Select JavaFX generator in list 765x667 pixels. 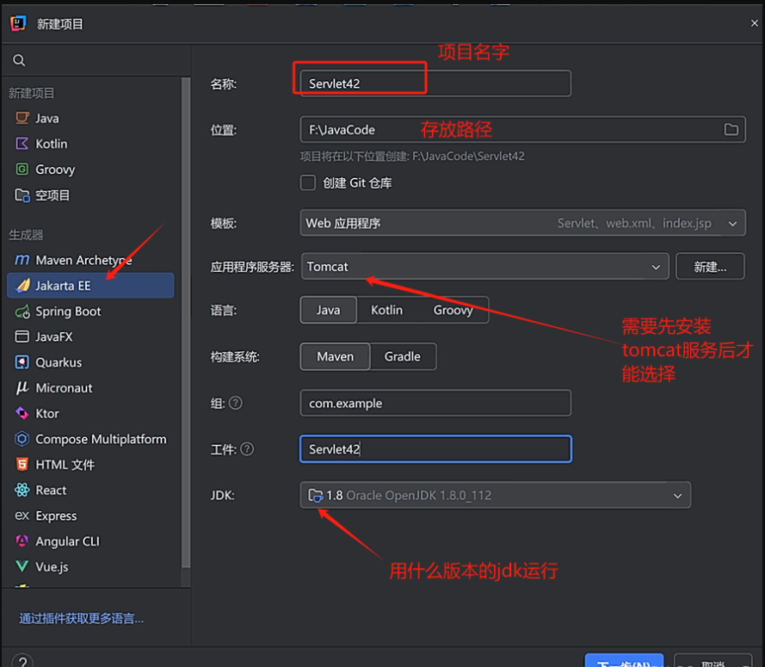pos(90,337)
